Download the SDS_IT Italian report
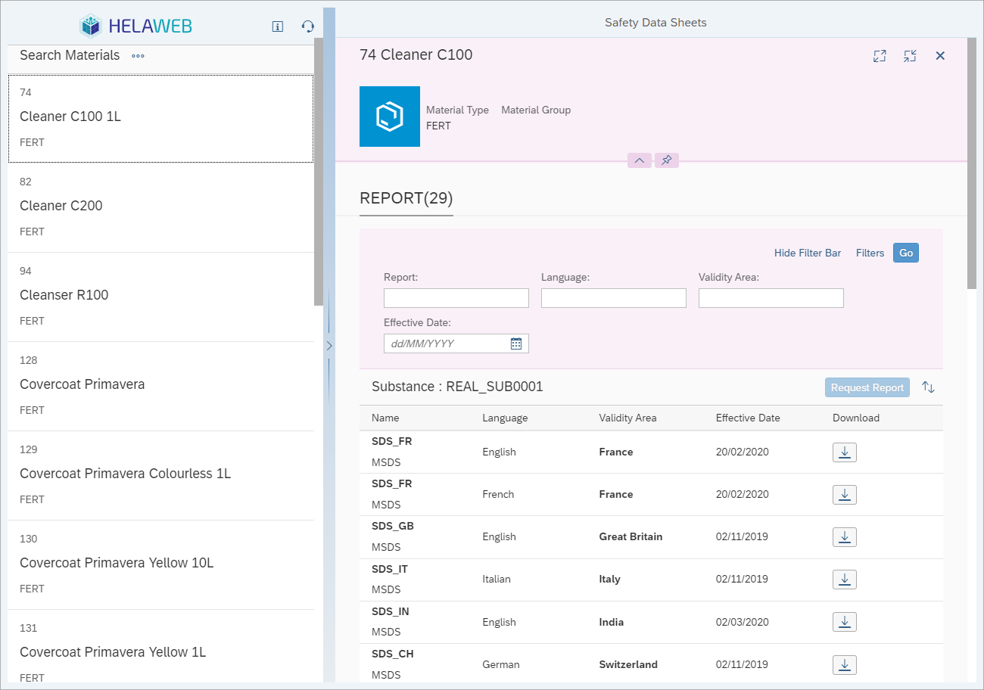The image size is (984, 690). [x=845, y=580]
